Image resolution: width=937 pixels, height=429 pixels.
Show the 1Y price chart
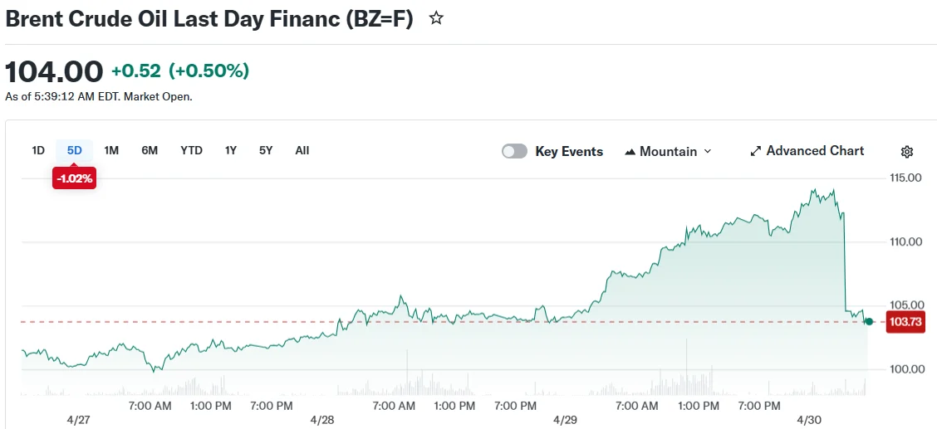(231, 150)
